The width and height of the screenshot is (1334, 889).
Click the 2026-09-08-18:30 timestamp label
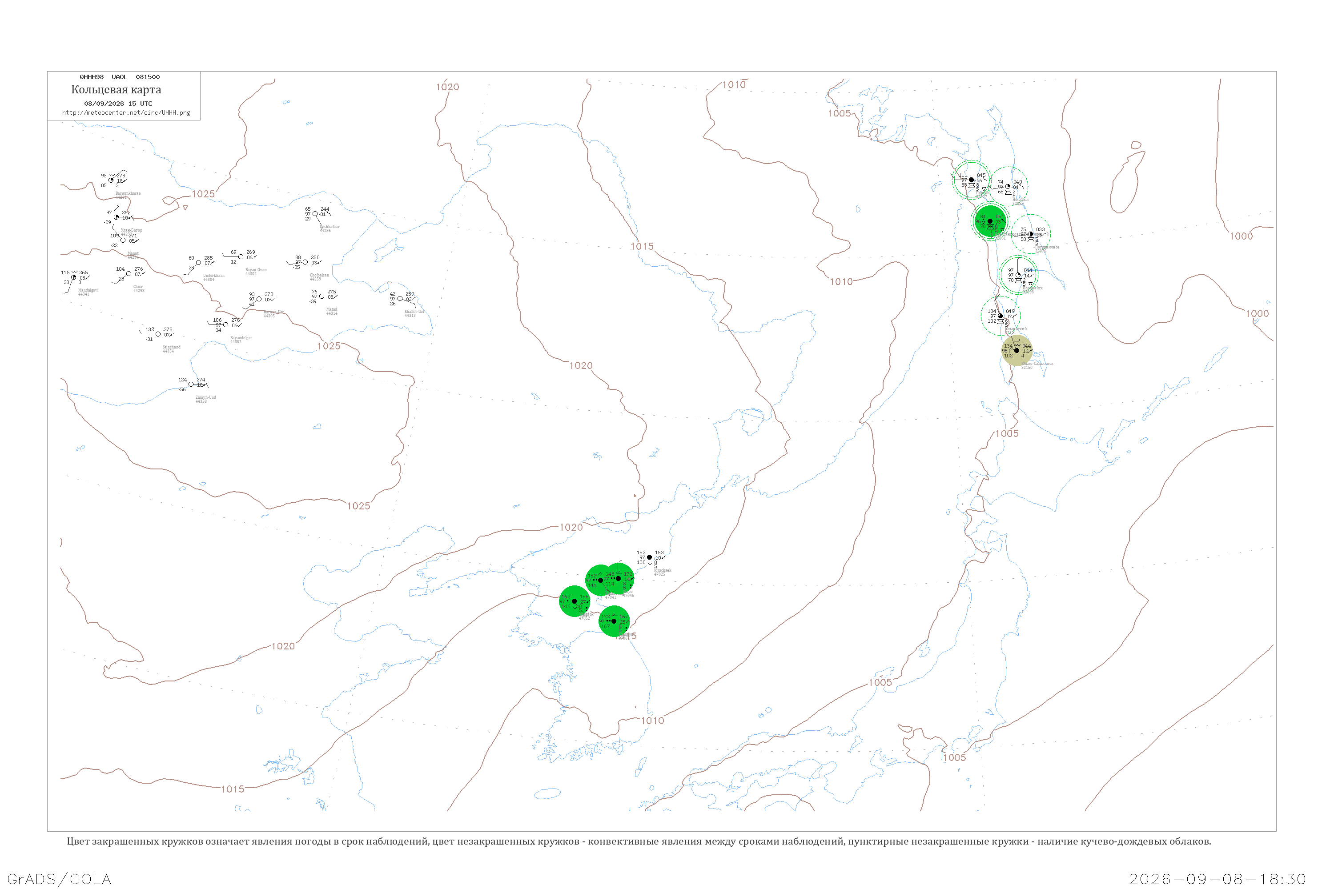(1217, 879)
